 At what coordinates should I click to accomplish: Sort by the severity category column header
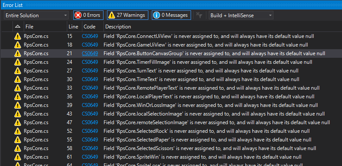18,27
